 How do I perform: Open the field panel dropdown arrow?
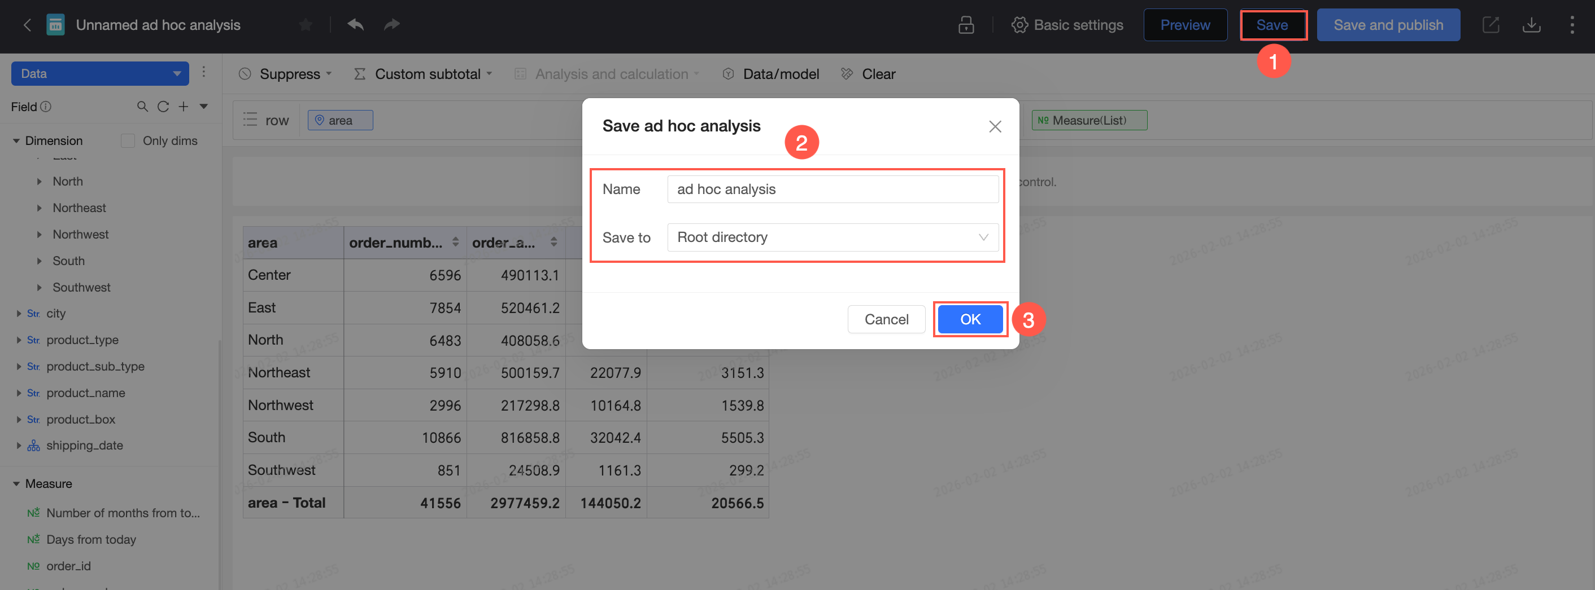[203, 107]
